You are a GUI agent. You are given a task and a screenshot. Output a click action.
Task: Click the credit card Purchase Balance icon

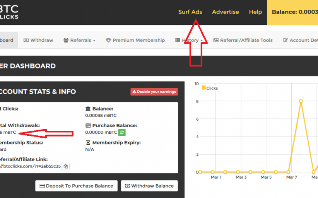(88, 126)
